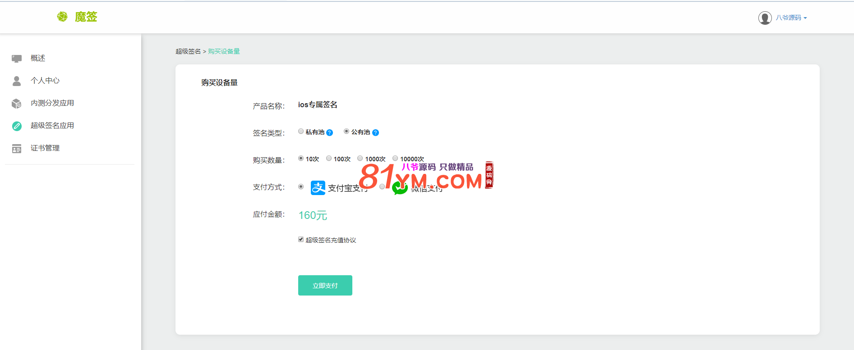This screenshot has height=350, width=854.
Task: Choose the 10次 quantity option
Action: (301, 159)
